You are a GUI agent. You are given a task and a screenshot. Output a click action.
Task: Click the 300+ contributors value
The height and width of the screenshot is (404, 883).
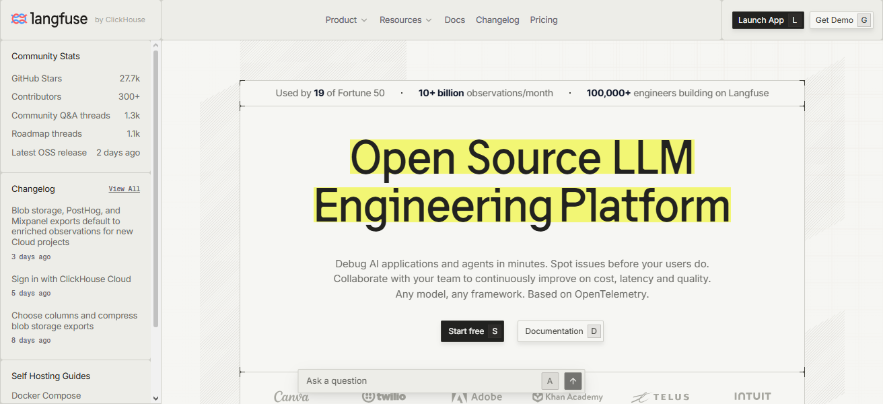click(129, 97)
